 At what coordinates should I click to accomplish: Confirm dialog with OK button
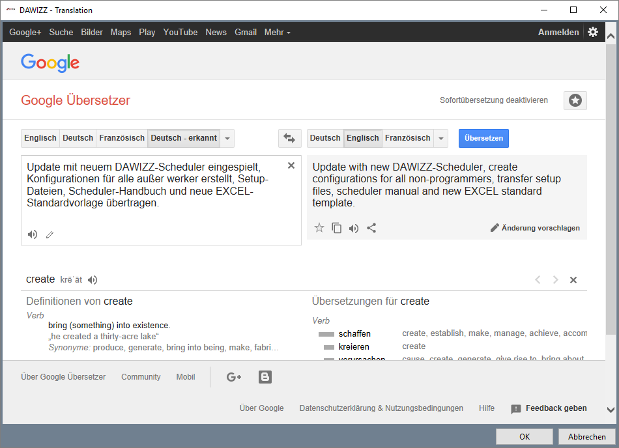click(x=525, y=436)
